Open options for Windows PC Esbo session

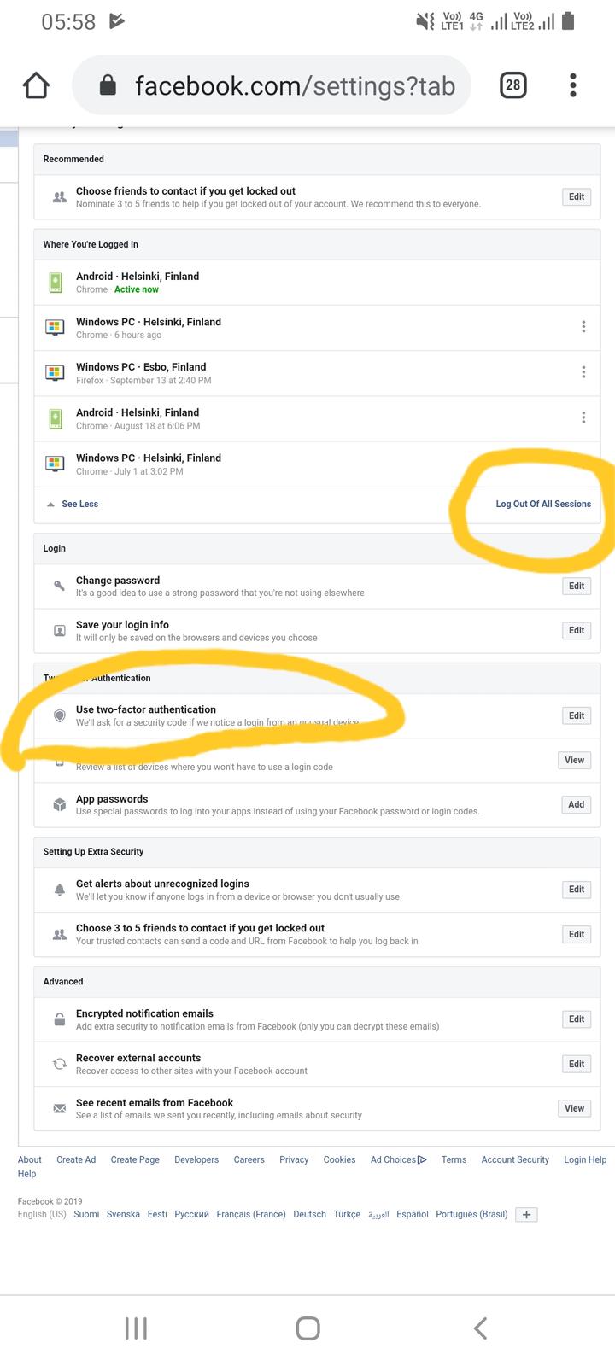tap(583, 372)
